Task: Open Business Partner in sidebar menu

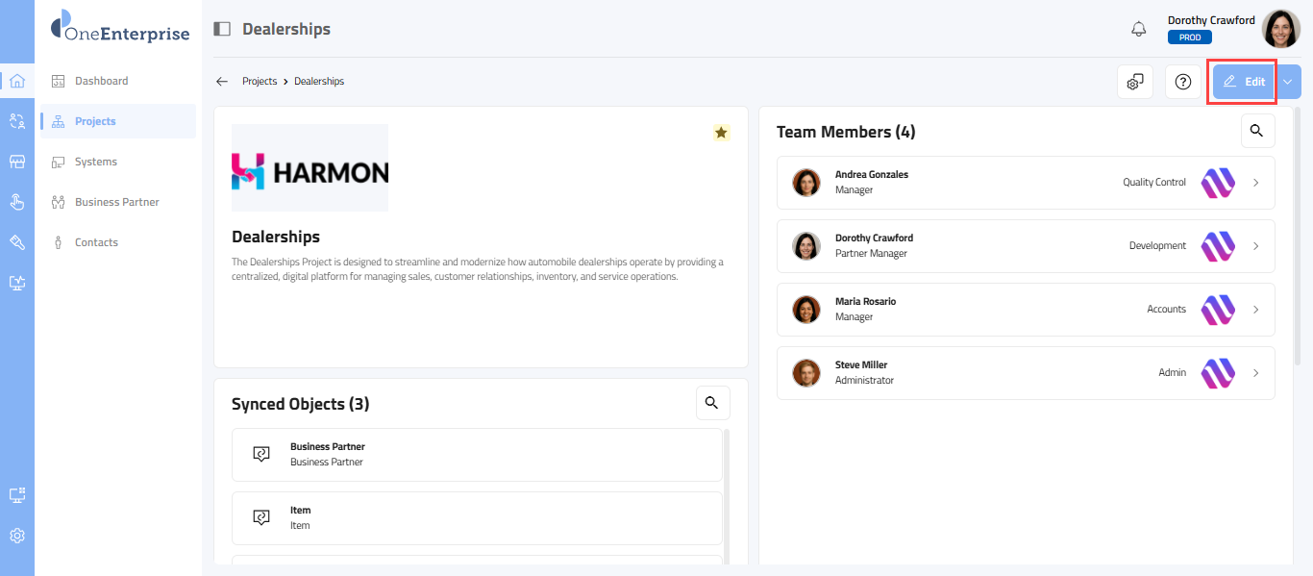Action: (116, 202)
